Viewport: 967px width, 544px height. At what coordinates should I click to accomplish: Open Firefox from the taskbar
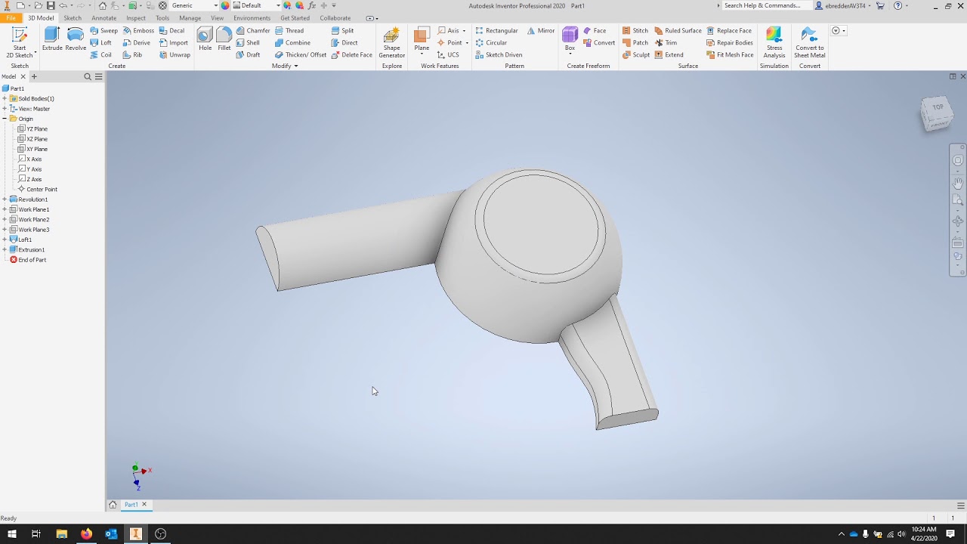click(86, 533)
